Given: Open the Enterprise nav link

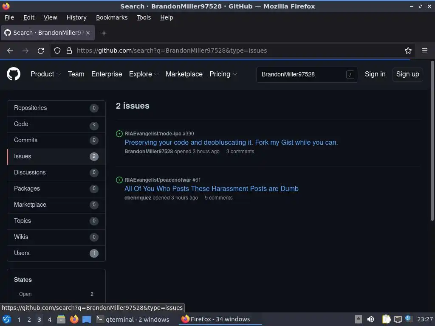Looking at the screenshot, I should coord(107,74).
